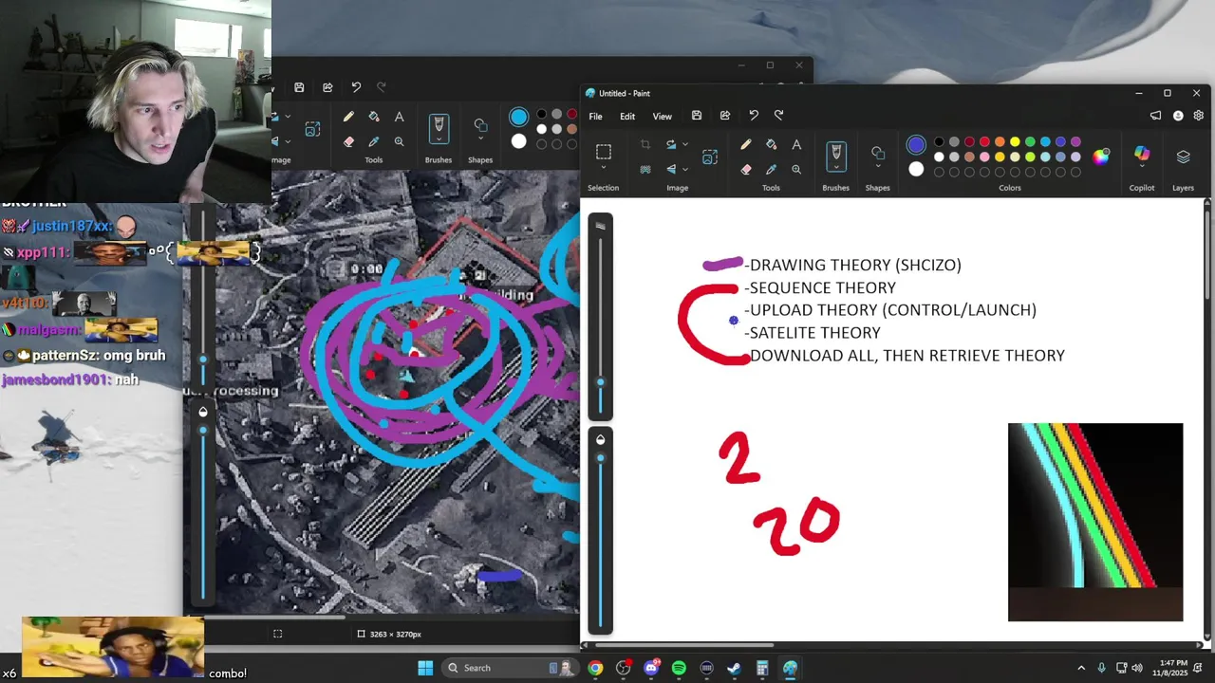This screenshot has height=683, width=1215.
Task: Click Undo in front Paint window
Action: (754, 116)
